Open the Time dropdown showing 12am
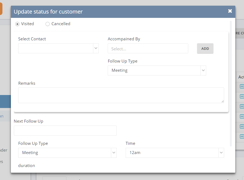The image size is (244, 180). point(175,153)
